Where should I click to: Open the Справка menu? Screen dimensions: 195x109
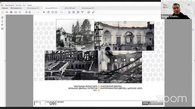(x=30, y=5)
